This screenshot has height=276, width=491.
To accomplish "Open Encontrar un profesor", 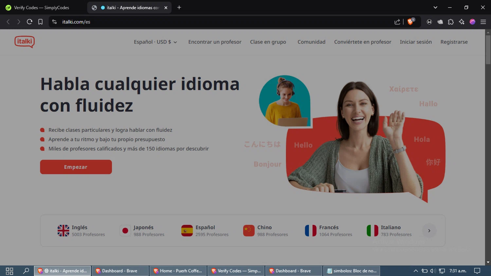I will 215,42.
